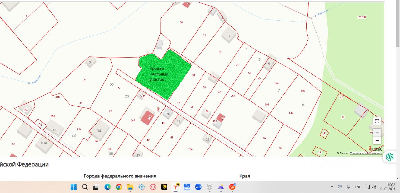Switch the ENG input language indicator

coord(358,187)
